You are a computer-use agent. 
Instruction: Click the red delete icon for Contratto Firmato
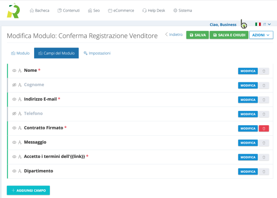click(x=264, y=128)
